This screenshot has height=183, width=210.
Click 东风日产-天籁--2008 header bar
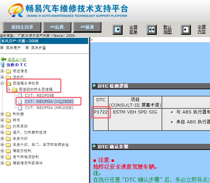[x=44, y=41]
